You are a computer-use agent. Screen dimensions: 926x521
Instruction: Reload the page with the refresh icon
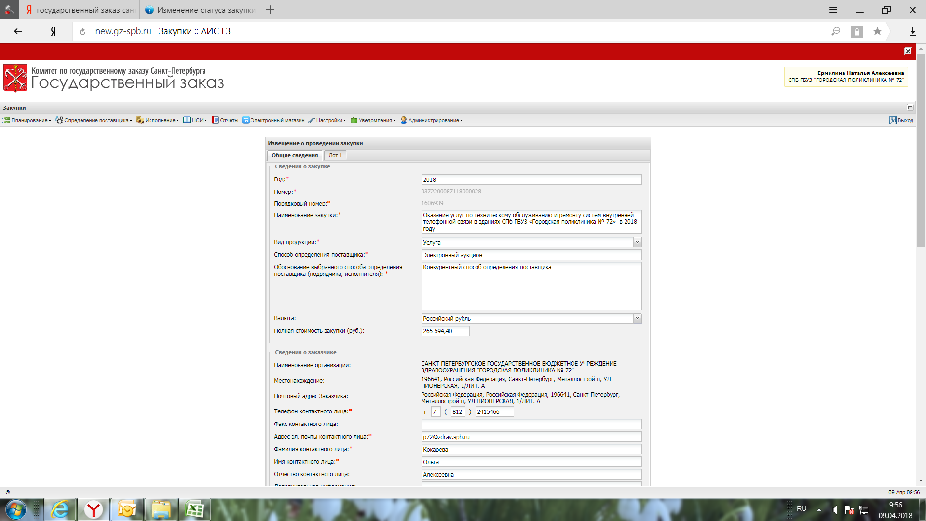click(x=82, y=32)
